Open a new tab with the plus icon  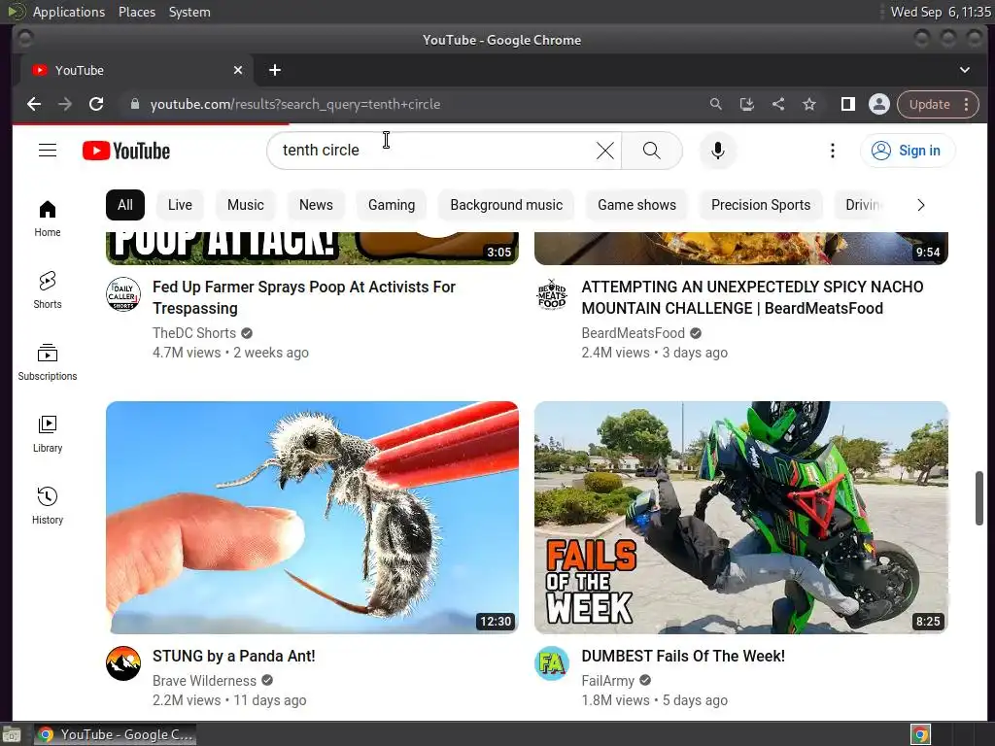pyautogui.click(x=275, y=70)
